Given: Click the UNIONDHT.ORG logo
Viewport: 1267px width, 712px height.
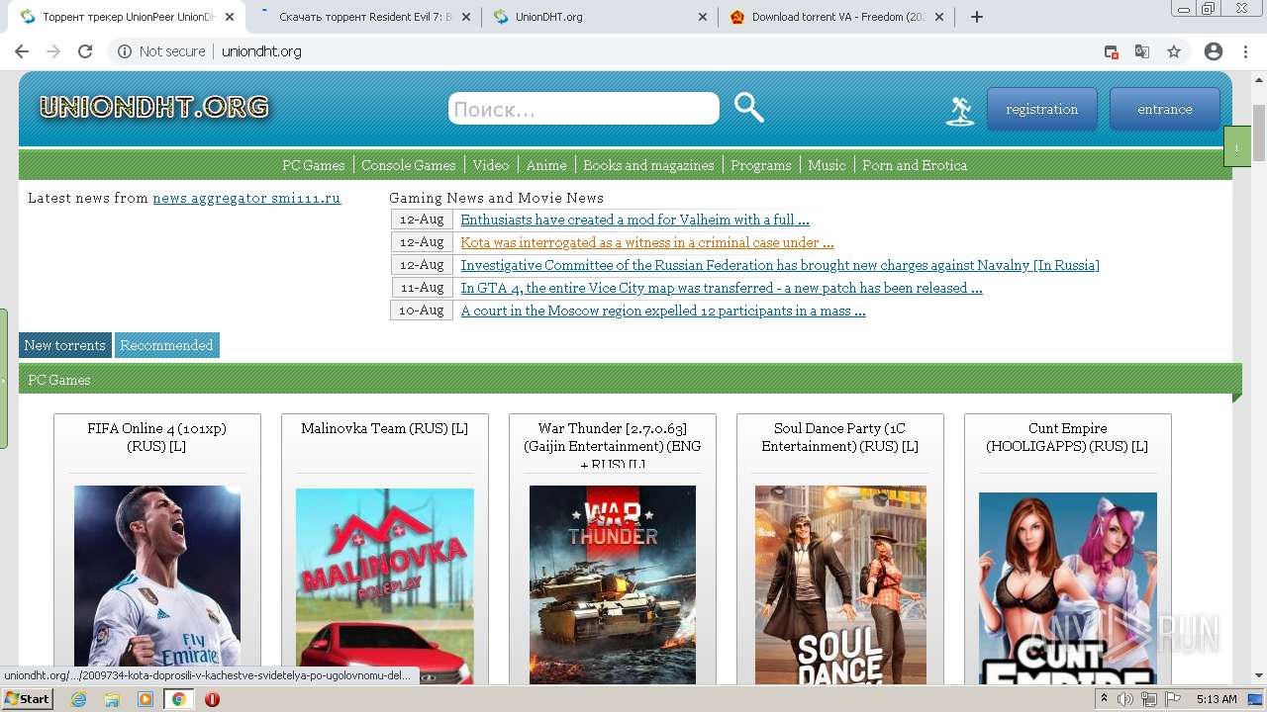Looking at the screenshot, I should [x=154, y=107].
